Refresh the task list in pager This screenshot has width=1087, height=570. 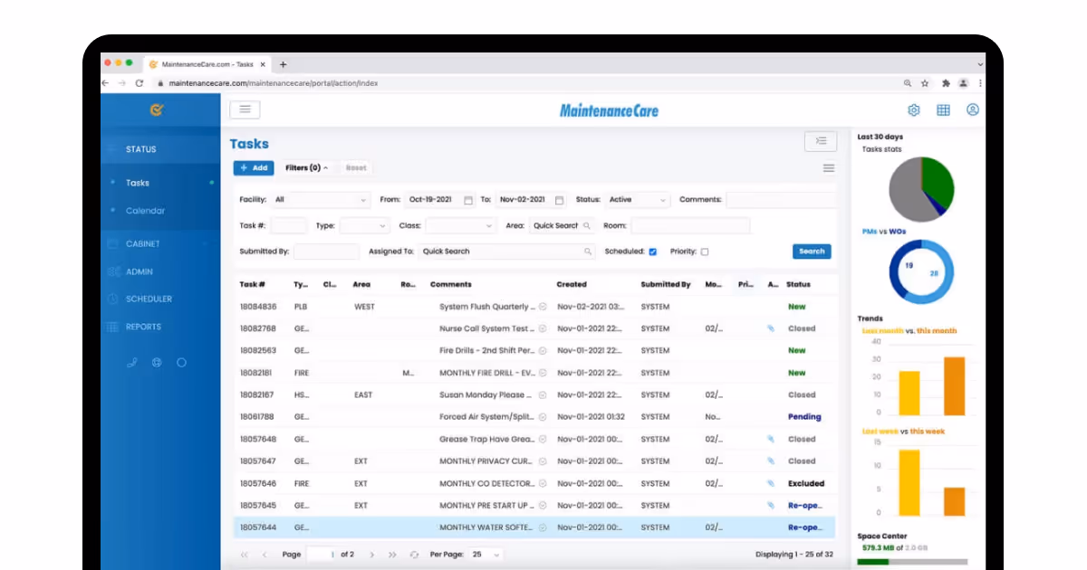414,555
